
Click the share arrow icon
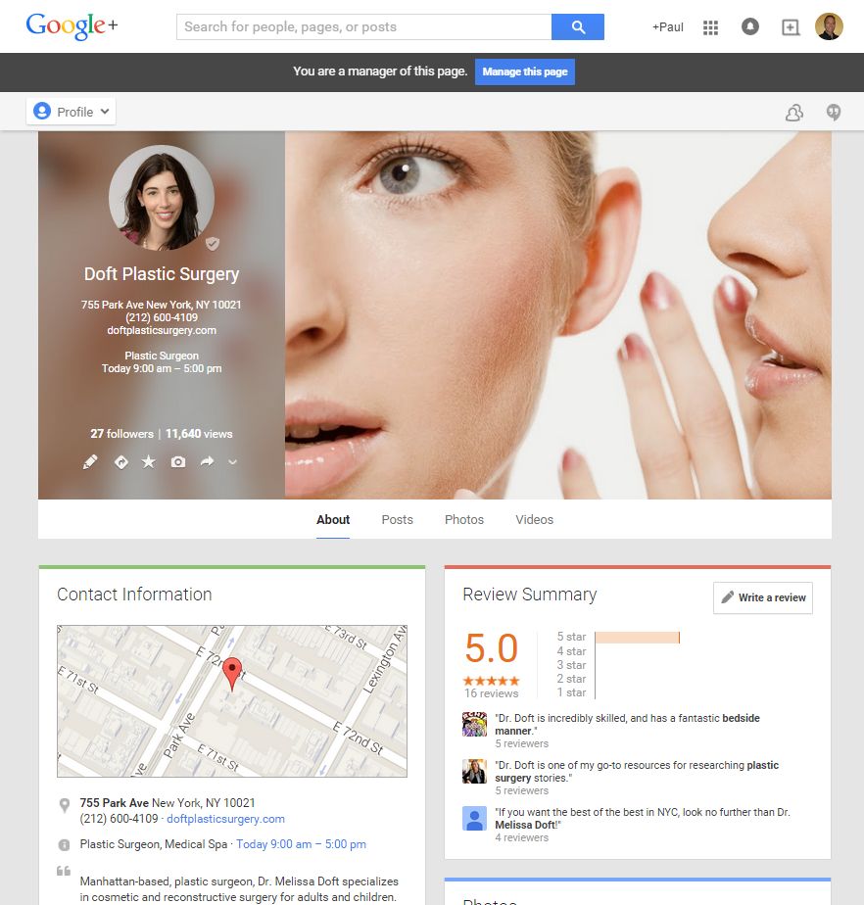(x=207, y=461)
